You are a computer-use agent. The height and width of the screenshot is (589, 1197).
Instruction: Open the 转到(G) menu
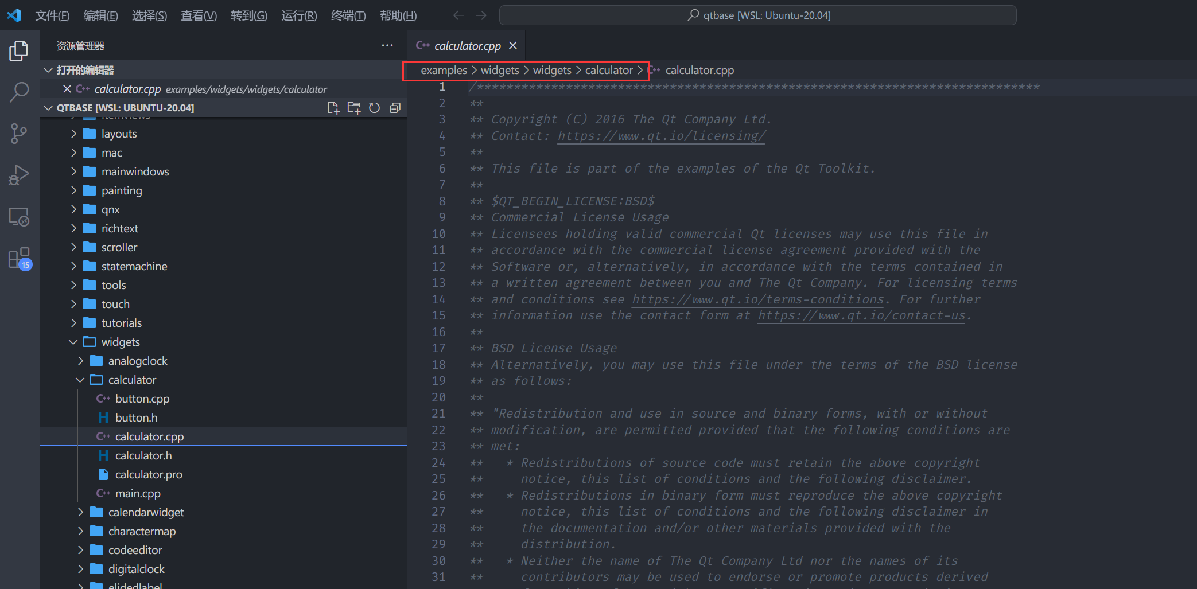pos(249,15)
